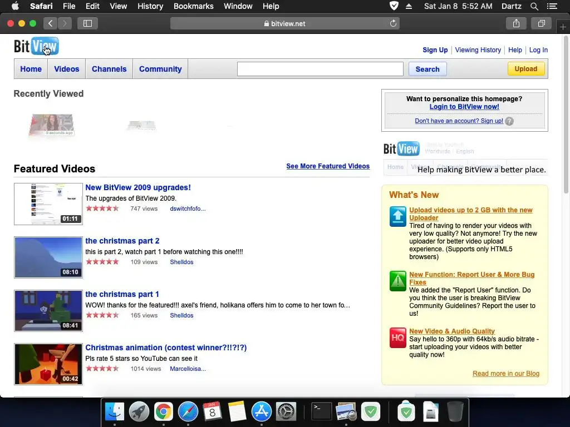The image size is (570, 427).
Task: Click the 01:11 New BitView upgrades thumbnail
Action: pos(48,204)
